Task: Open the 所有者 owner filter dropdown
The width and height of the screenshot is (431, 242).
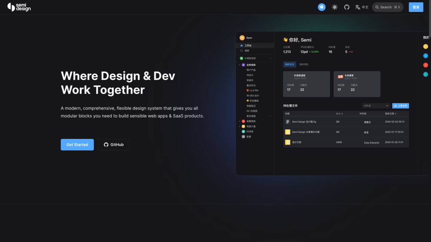Action: [376, 106]
